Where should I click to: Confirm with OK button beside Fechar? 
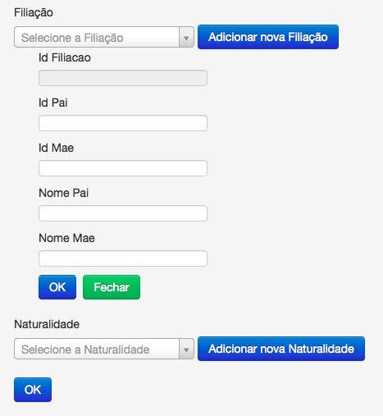click(x=57, y=287)
